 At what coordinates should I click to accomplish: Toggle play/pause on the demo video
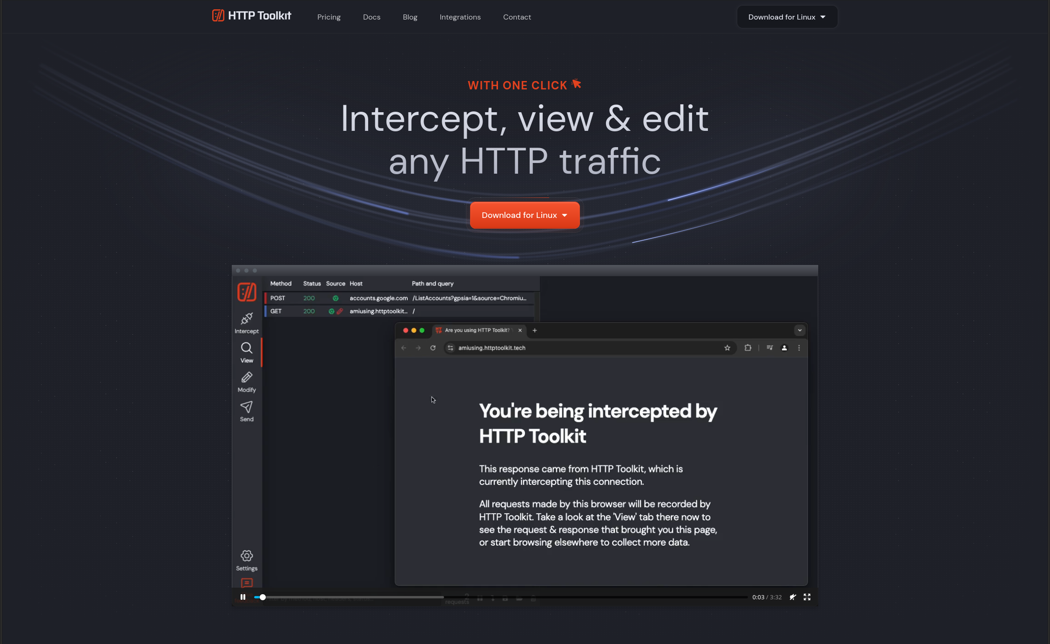tap(242, 597)
